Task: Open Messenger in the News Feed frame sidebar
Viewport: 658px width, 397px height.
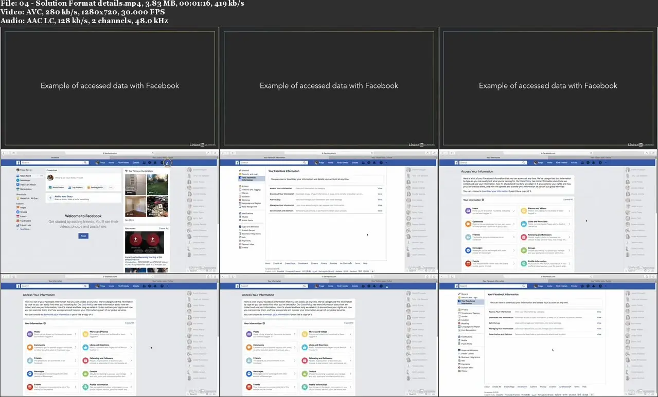Action: (23, 181)
